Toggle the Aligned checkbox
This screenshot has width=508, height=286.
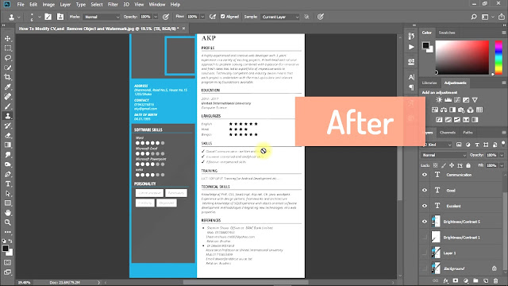[x=222, y=17]
